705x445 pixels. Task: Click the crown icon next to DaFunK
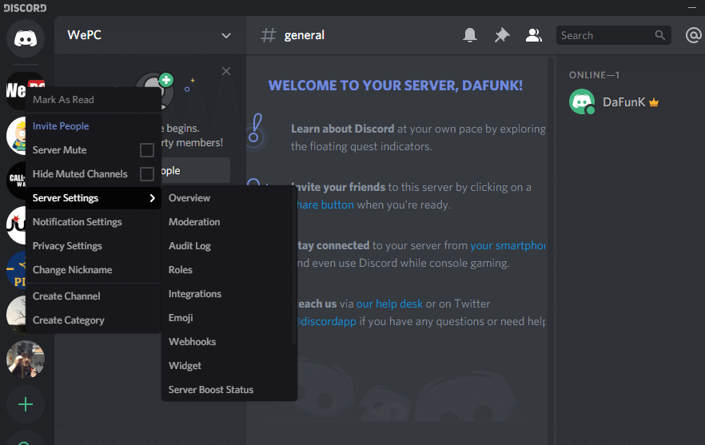click(654, 102)
